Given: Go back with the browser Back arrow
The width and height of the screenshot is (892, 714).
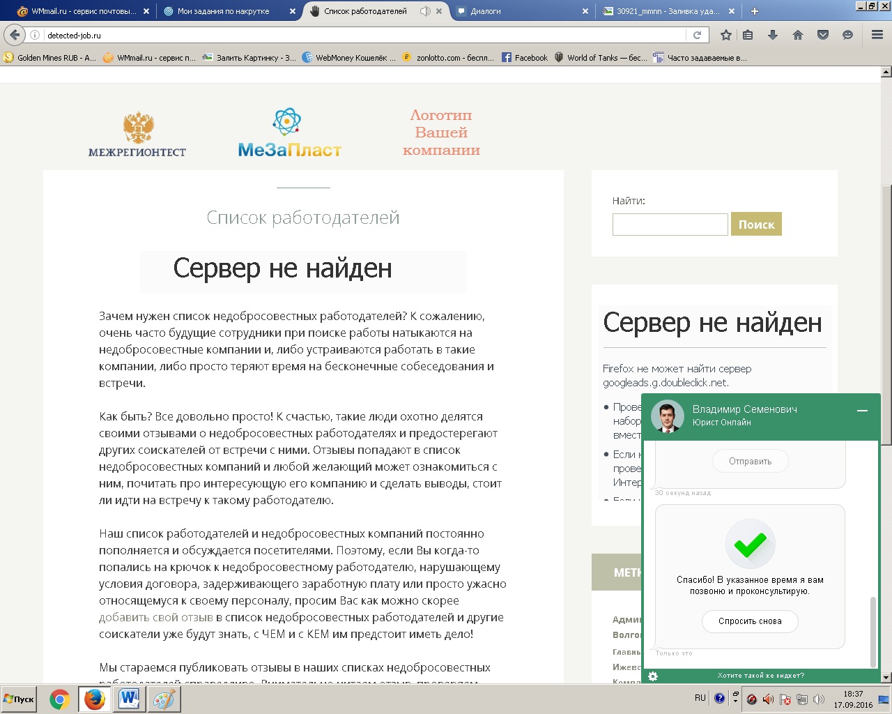Looking at the screenshot, I should [x=15, y=35].
